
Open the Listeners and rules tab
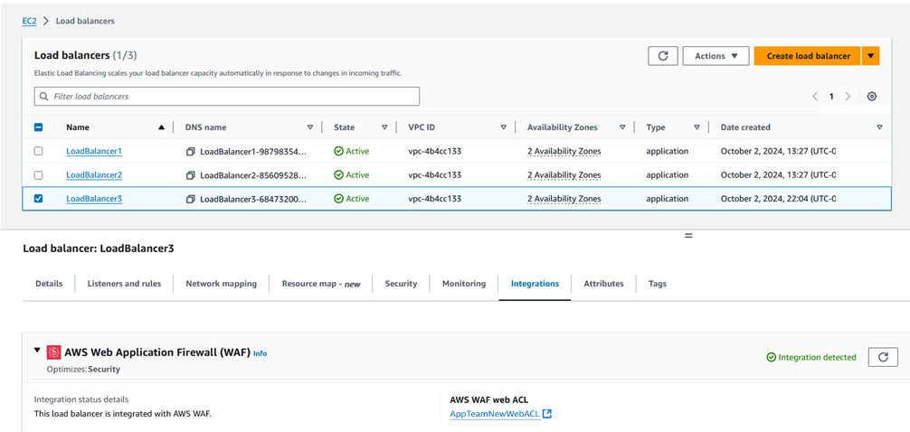(124, 284)
